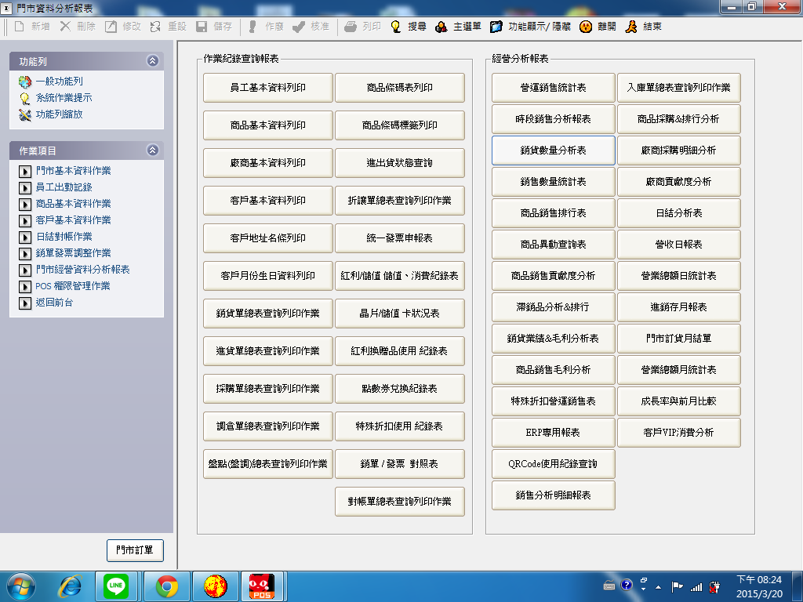This screenshot has width=803, height=602.
Task: Launch Chrome from the taskbar
Action: 166,586
